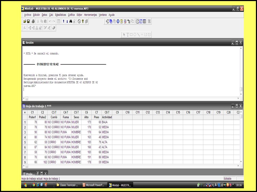
Task: Click worksheet vertical scrollbar down arrow
Action: click(241, 162)
